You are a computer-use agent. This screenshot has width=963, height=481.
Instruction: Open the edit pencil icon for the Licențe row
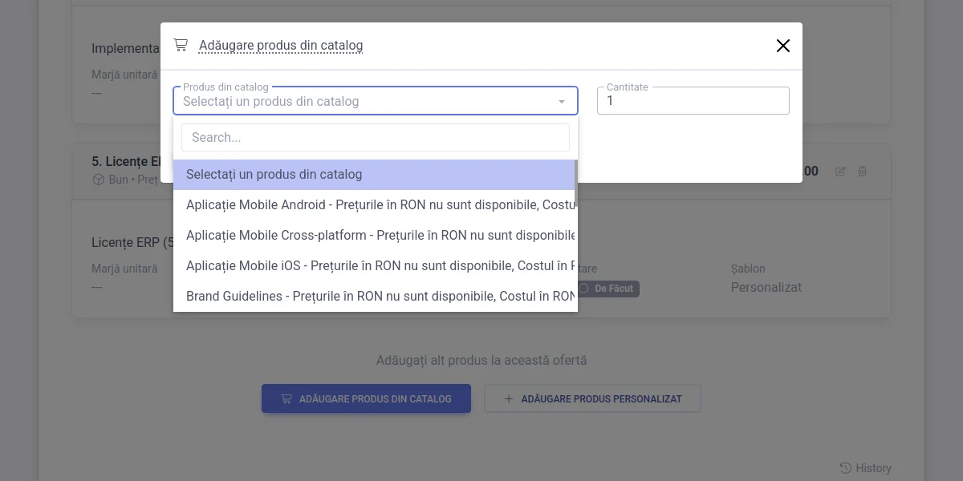(x=840, y=171)
